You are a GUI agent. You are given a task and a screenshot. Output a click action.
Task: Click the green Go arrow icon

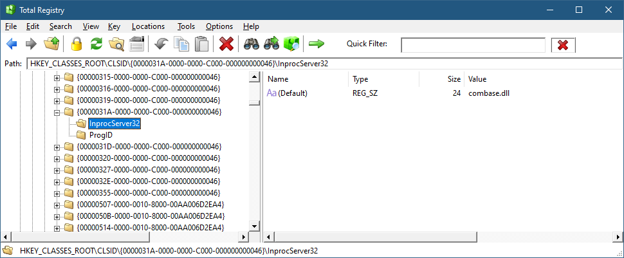coord(316,44)
